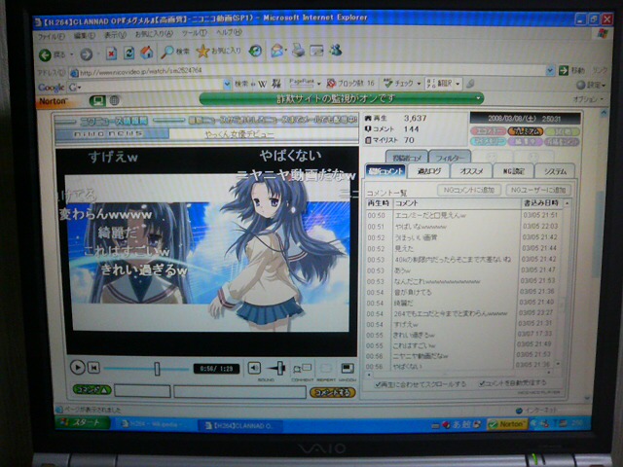Click the orange プレミアム button
This screenshot has height=467, width=623.
pos(525,131)
